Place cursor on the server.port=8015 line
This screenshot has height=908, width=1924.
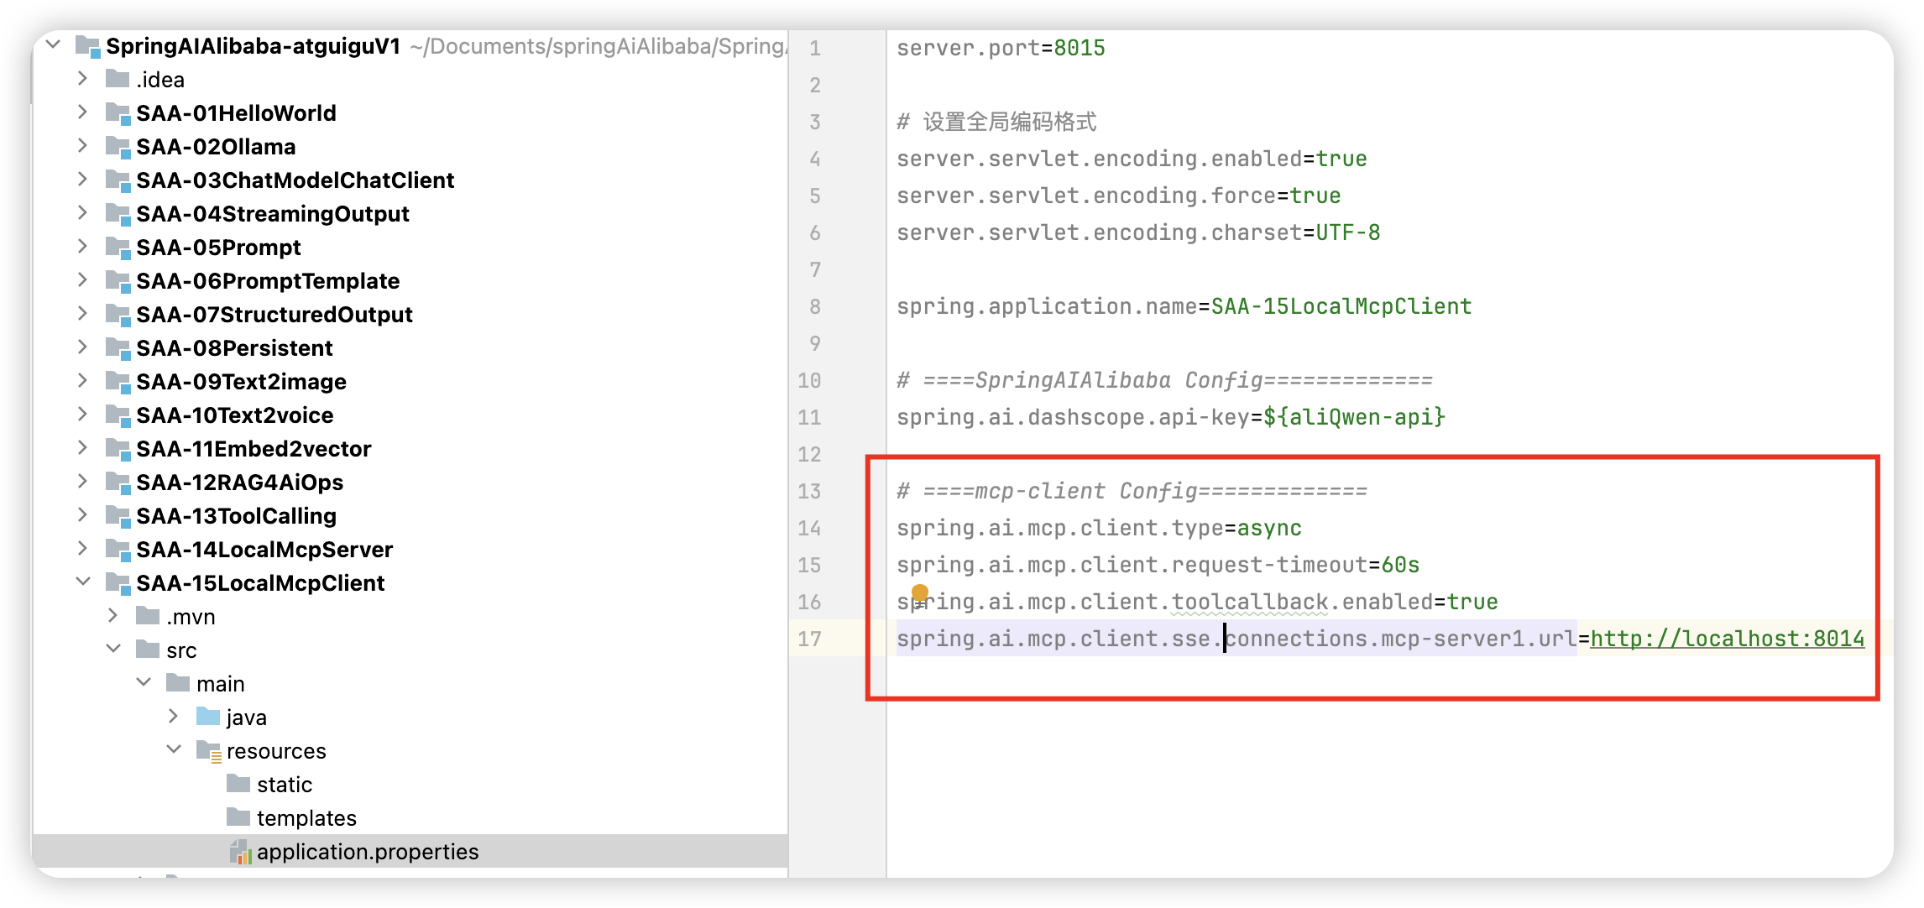1000,48
